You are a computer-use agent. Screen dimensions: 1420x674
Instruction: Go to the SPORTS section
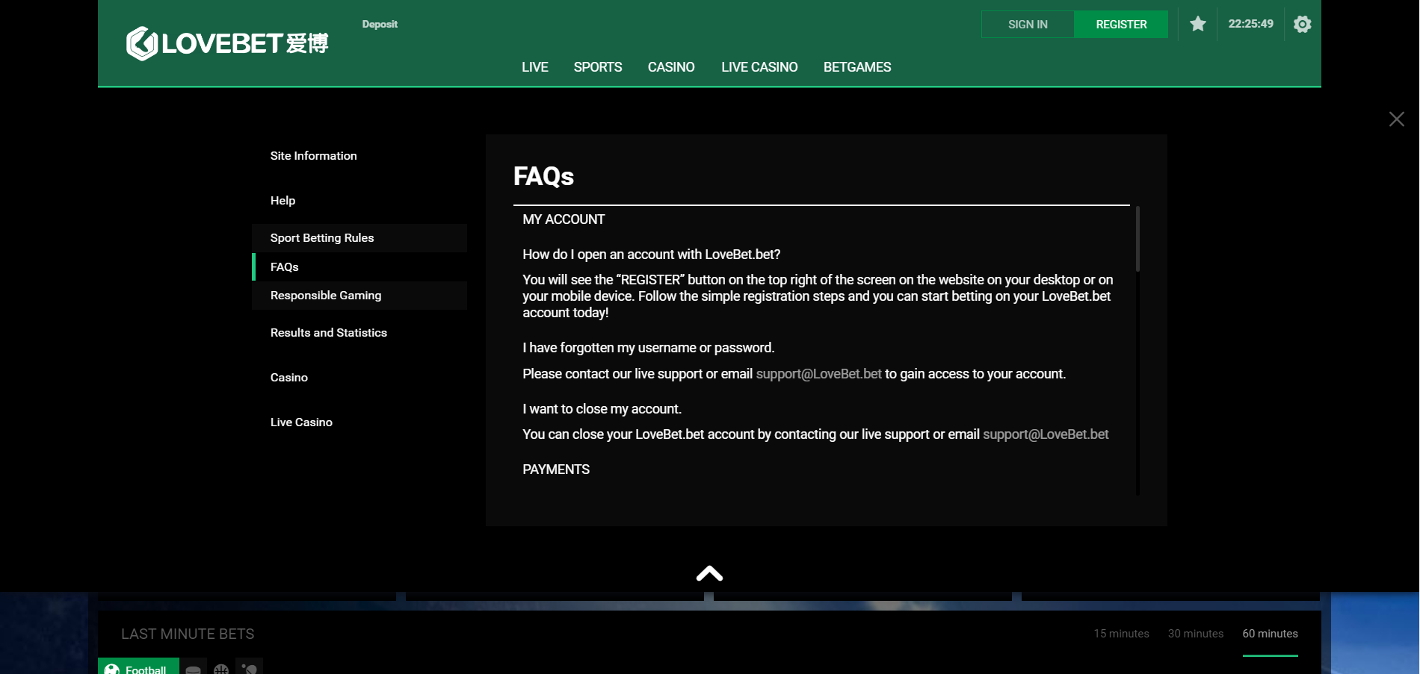pyautogui.click(x=598, y=67)
